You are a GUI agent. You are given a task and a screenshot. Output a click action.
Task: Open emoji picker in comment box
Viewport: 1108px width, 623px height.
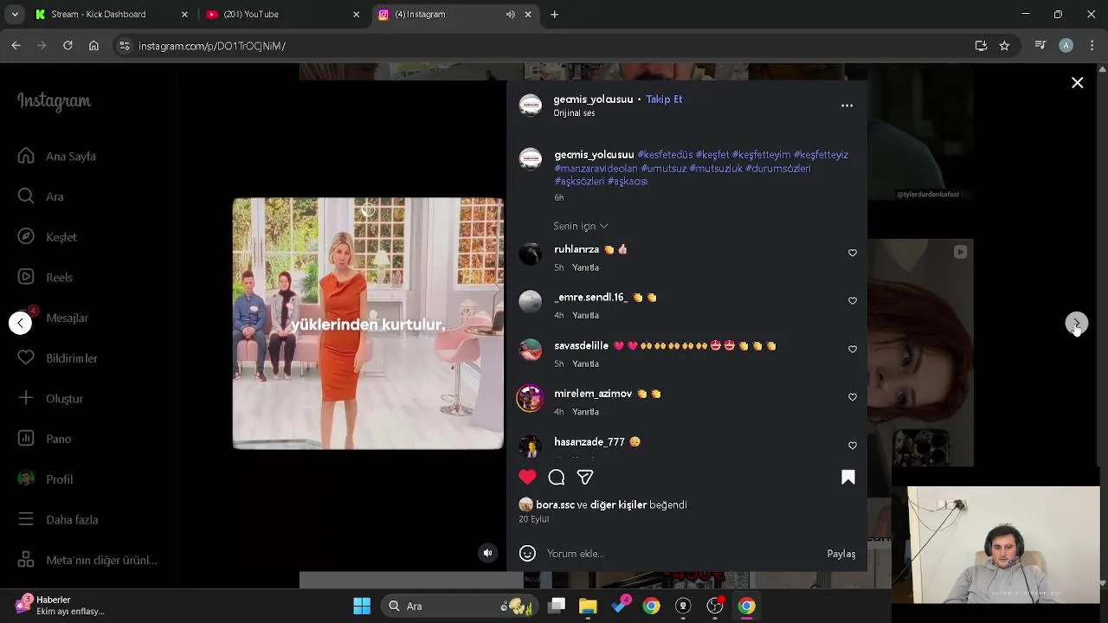pyautogui.click(x=527, y=554)
